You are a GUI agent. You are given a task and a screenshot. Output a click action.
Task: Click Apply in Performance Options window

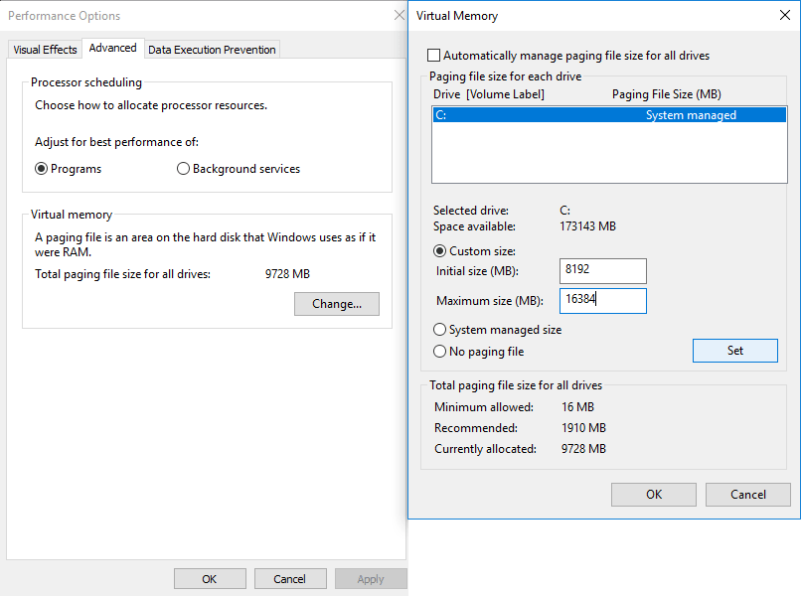click(370, 579)
